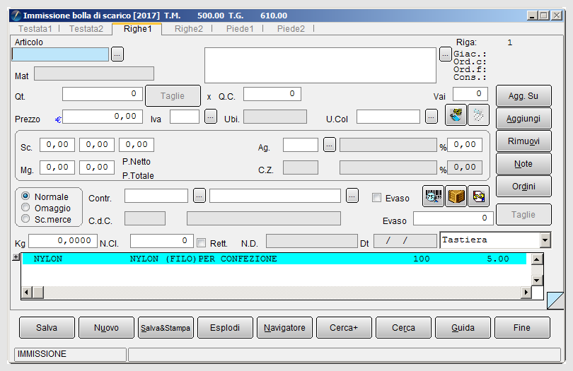The height and width of the screenshot is (371, 573).
Task: Open the description lookup (…) button beside Giac.
Action: 445,54
